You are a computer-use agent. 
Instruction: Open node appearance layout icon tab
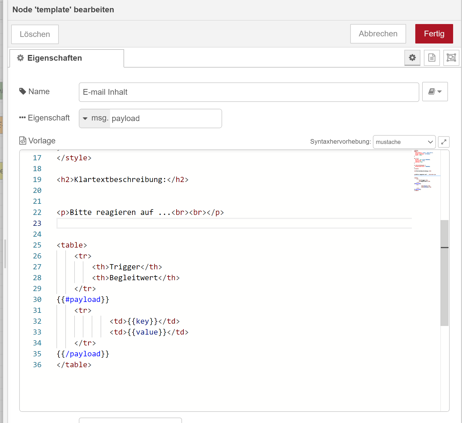tap(451, 58)
